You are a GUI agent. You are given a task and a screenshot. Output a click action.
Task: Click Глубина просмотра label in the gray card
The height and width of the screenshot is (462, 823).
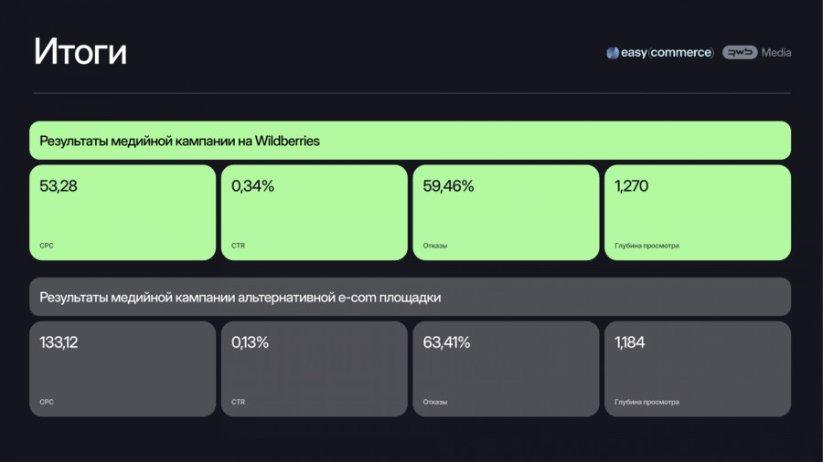point(647,402)
